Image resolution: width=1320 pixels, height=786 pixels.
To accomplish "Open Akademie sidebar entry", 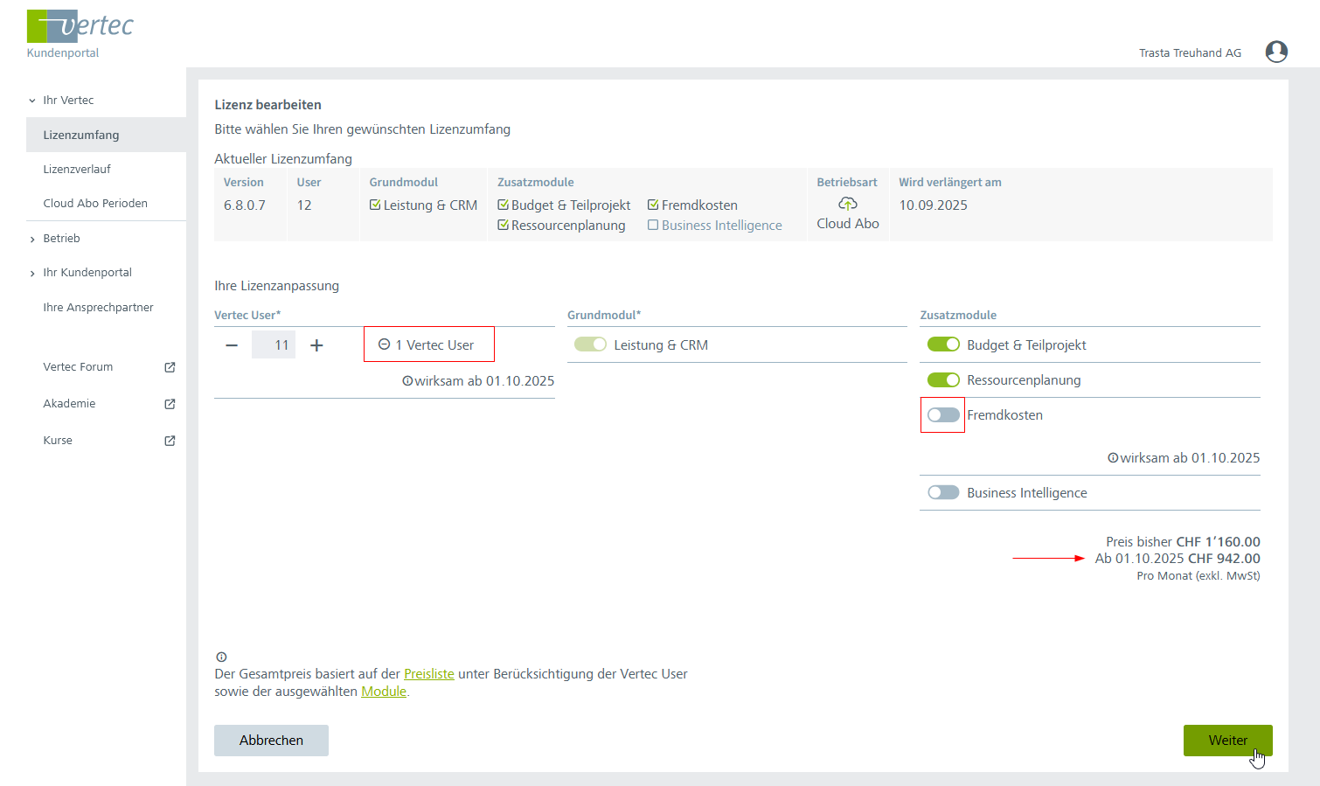I will point(69,404).
